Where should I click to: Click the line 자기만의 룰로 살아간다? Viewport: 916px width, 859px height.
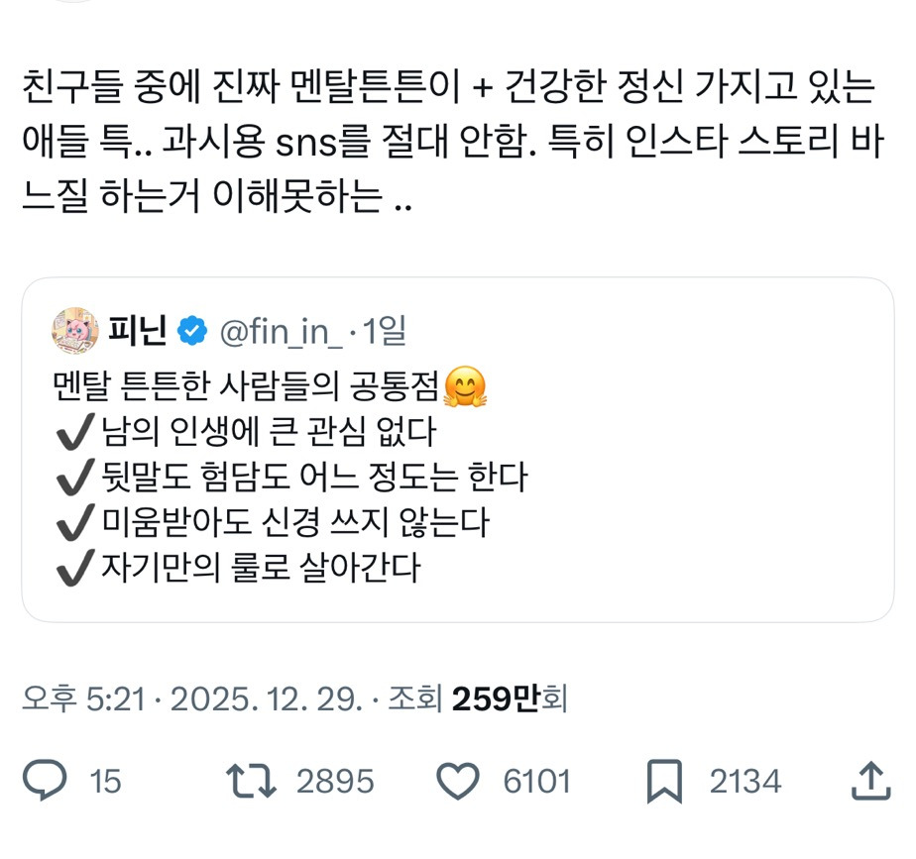pos(238,567)
